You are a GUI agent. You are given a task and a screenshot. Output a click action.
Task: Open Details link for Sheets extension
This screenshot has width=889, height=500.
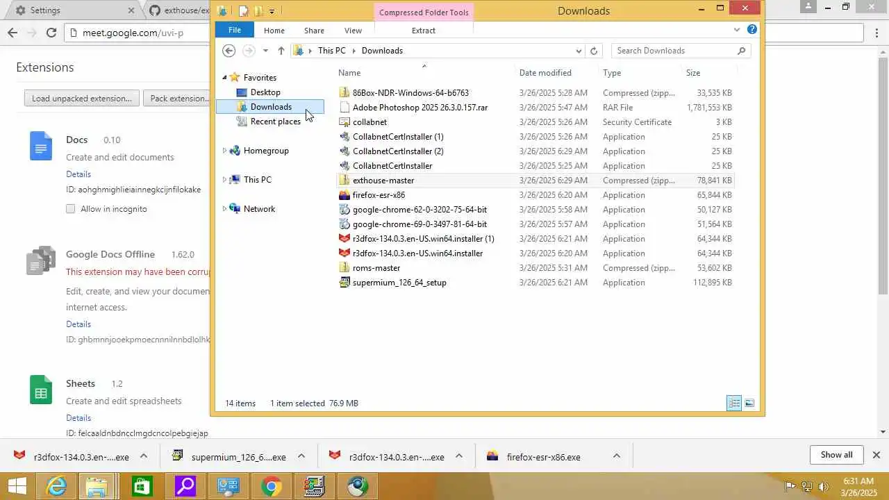coord(78,418)
